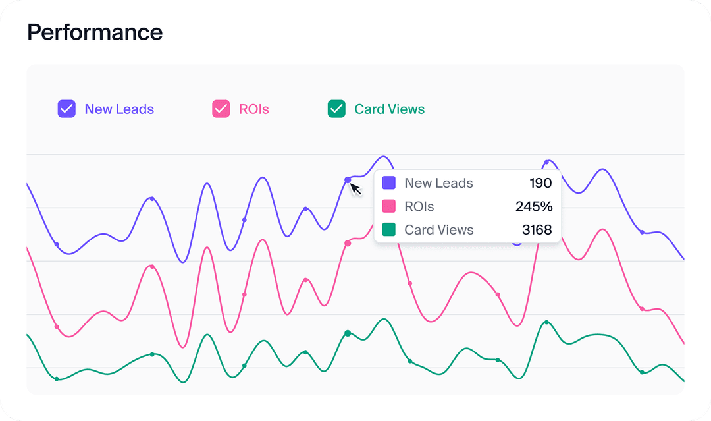Disable the Card Views checkbox
The image size is (711, 421).
[x=336, y=109]
